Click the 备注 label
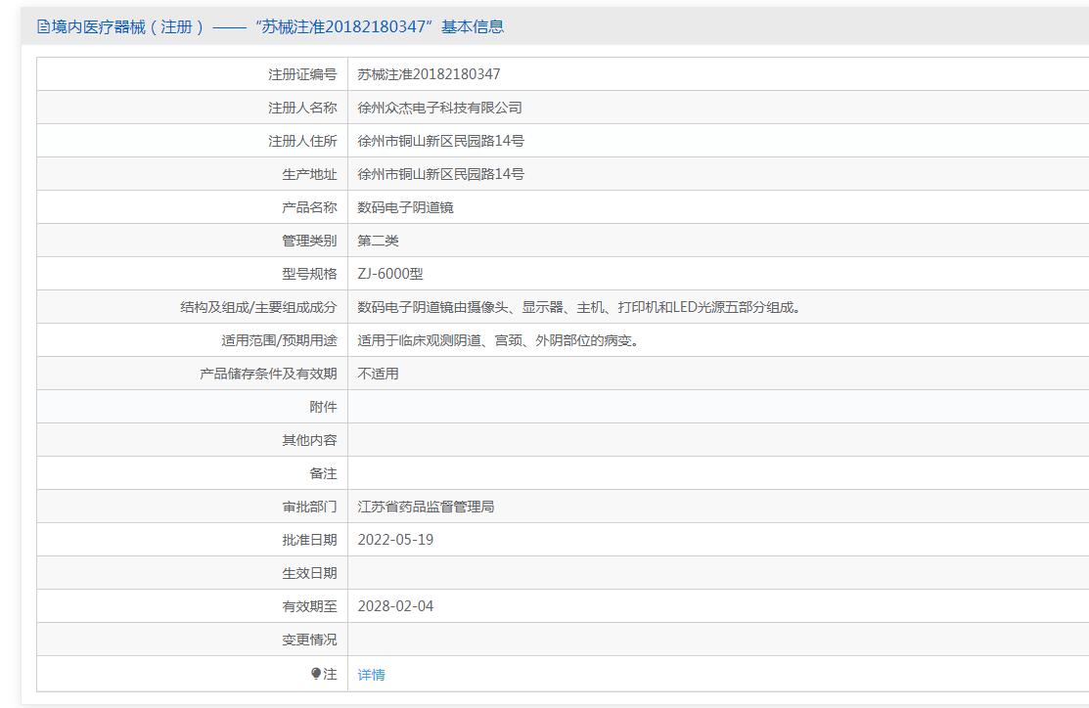The width and height of the screenshot is (1089, 708). pos(323,474)
